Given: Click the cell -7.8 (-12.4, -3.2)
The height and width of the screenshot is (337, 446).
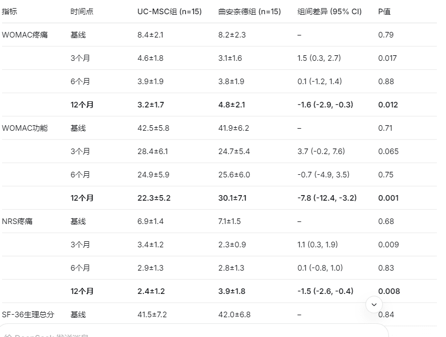Looking at the screenshot, I should (x=327, y=198).
